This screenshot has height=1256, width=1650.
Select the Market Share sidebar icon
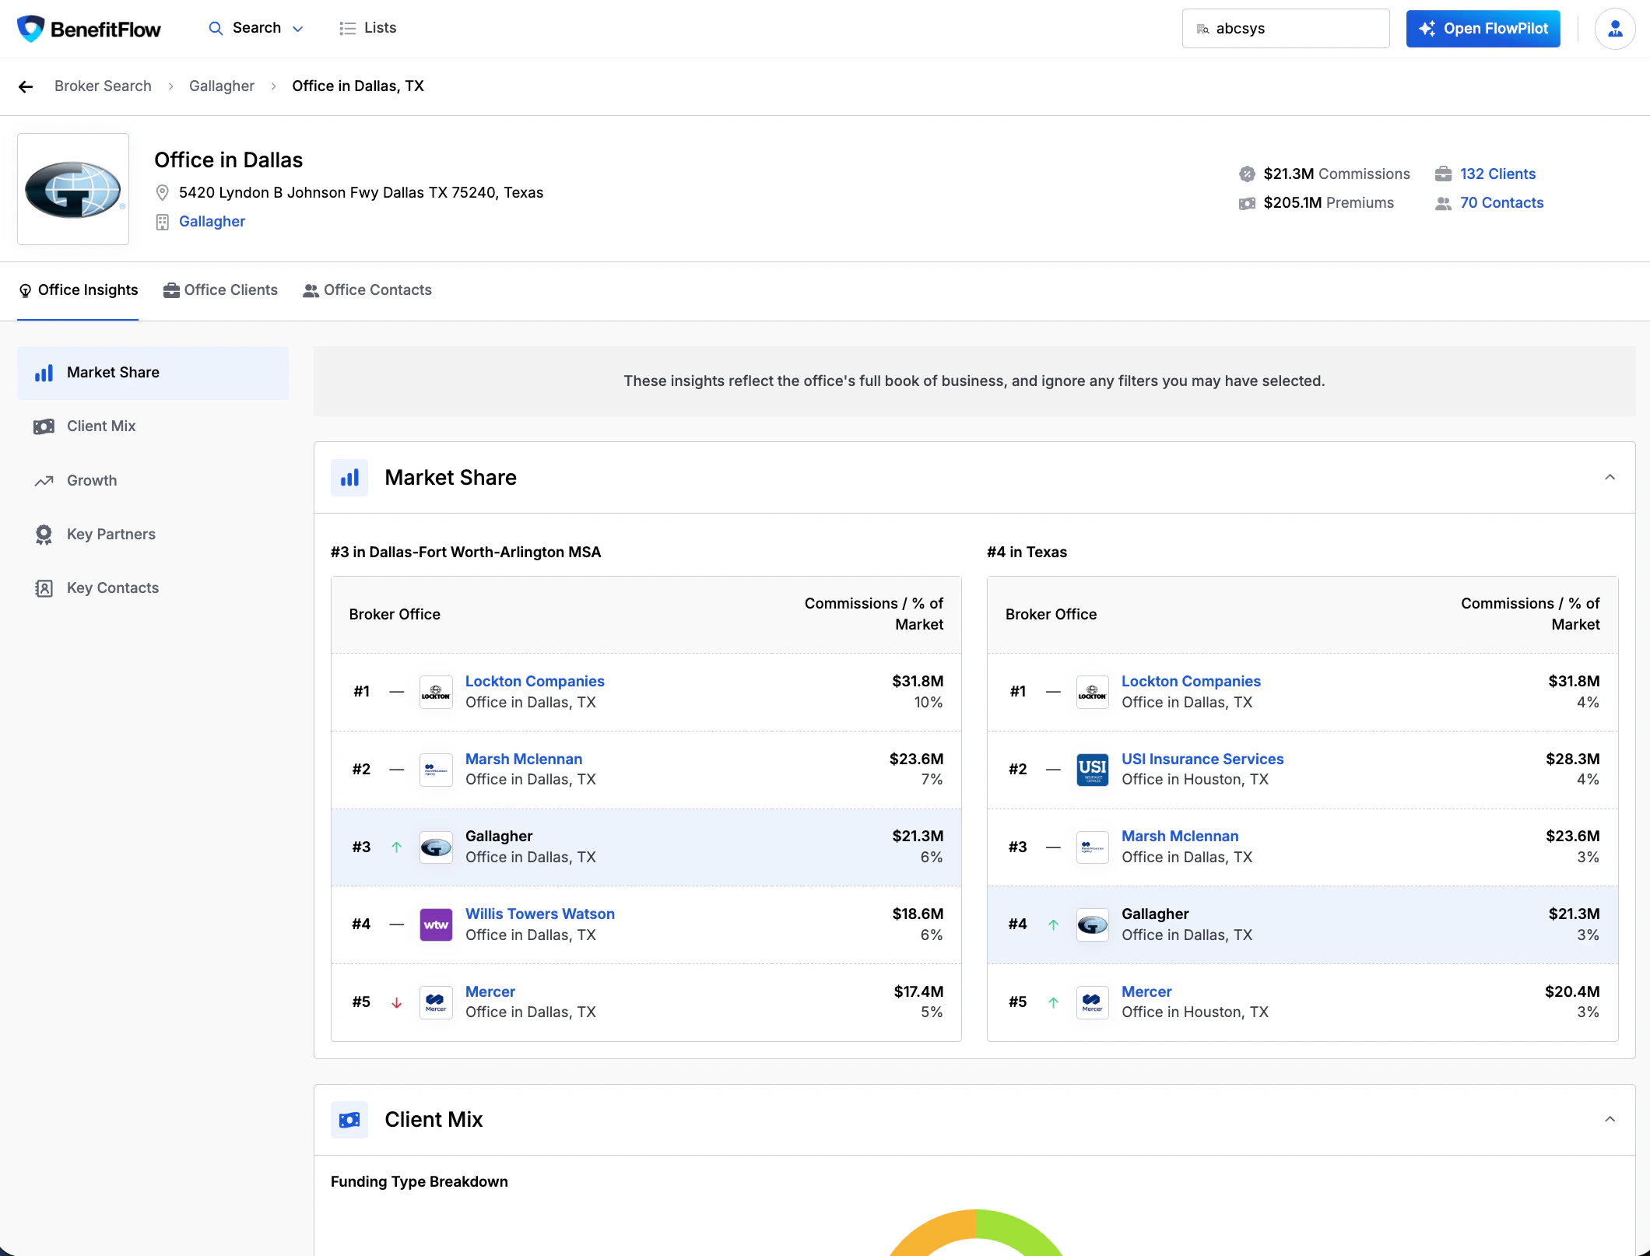[x=44, y=373]
